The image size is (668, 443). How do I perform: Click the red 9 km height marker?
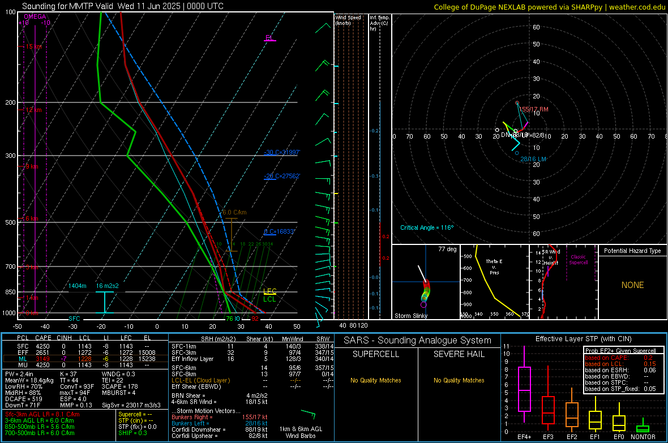click(x=32, y=166)
